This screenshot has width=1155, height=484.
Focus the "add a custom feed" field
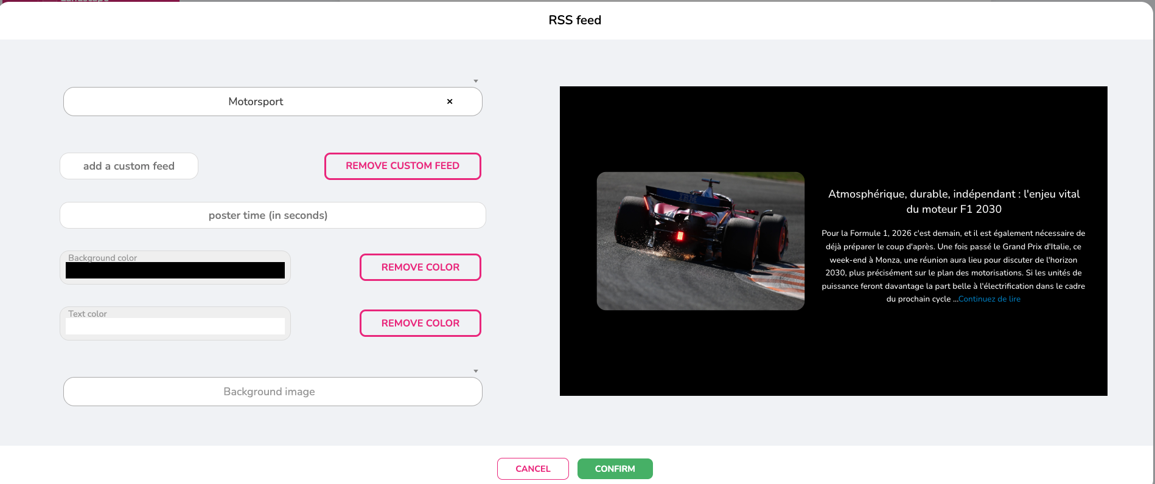129,166
